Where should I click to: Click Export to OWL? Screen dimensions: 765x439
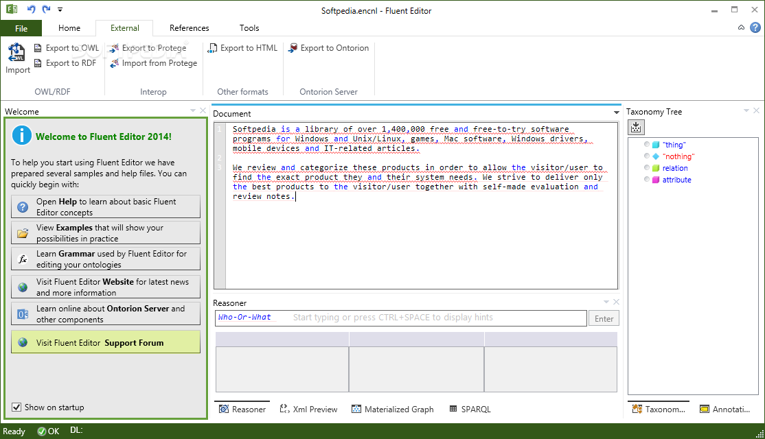click(x=67, y=48)
